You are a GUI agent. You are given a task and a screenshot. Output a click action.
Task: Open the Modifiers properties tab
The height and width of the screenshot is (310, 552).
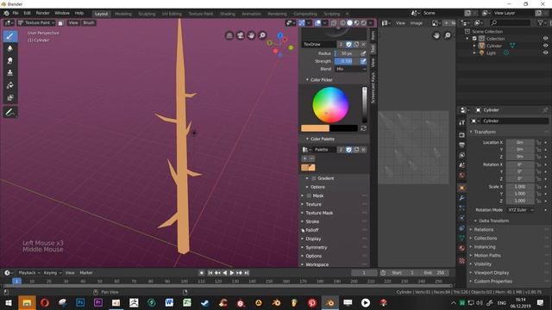coord(462,198)
